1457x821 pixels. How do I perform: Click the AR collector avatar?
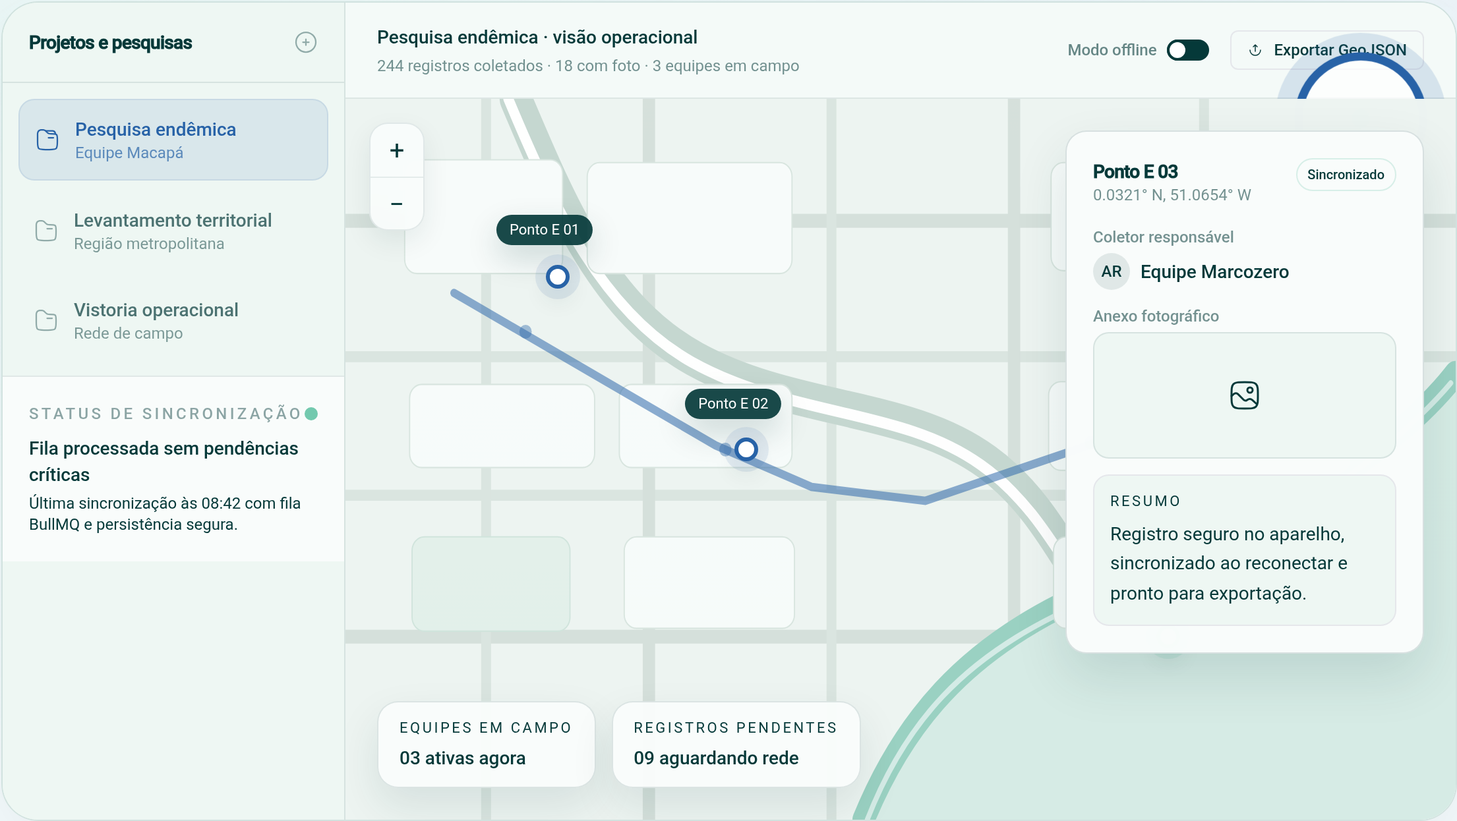1111,271
